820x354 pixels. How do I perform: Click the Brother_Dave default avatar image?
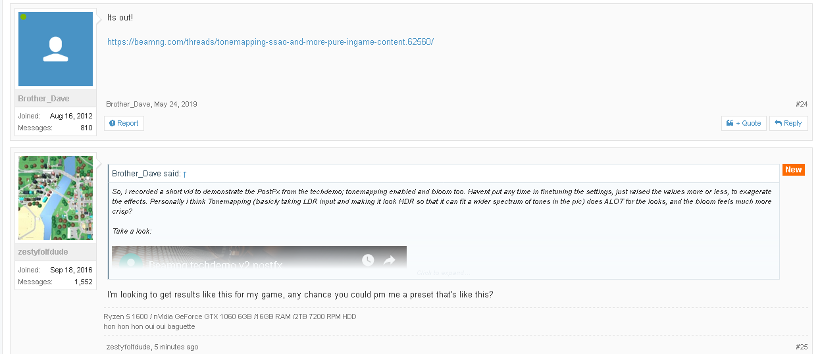point(56,49)
